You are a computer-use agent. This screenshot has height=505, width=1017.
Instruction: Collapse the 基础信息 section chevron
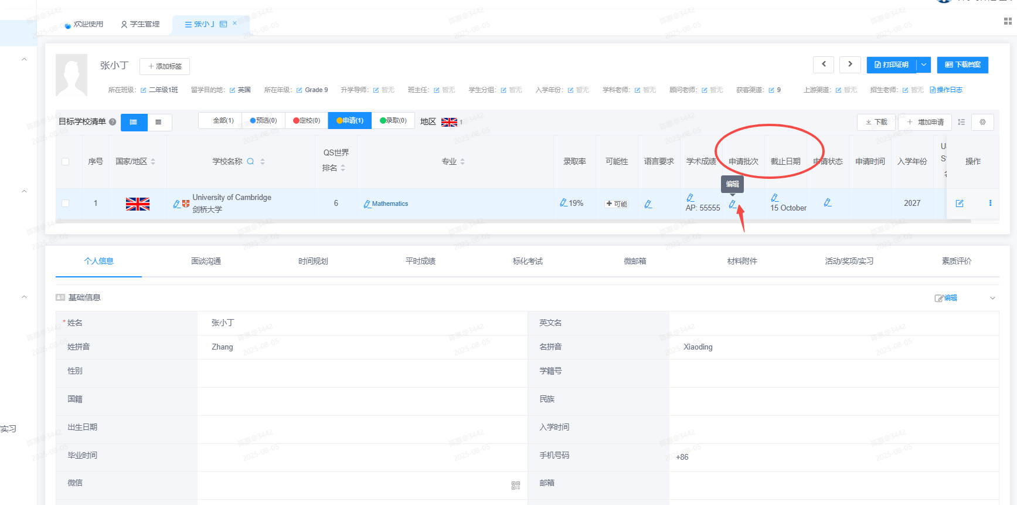992,298
